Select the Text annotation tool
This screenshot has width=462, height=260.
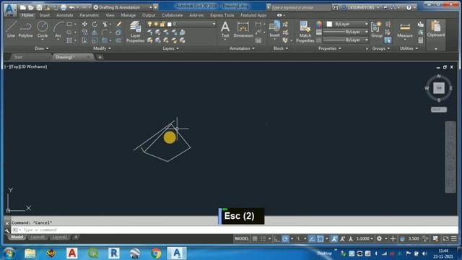click(225, 30)
